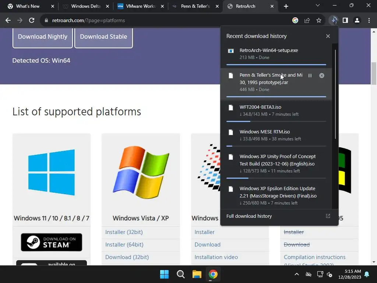
Task: Click Windows MESE RTM.iso progress bar
Action: click(276, 146)
